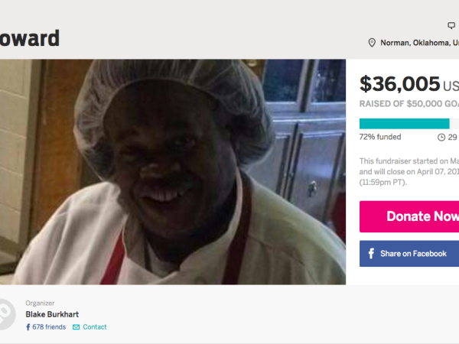The image size is (459, 344).
Task: Click the organizer's avatar placeholder icon
Action: [8, 314]
